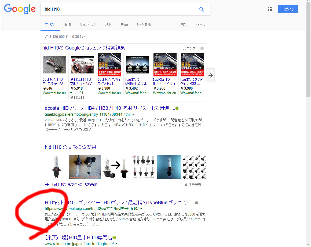311x247 pixels.
Task: Click 画像を報告 link
Action: pyautogui.click(x=193, y=185)
